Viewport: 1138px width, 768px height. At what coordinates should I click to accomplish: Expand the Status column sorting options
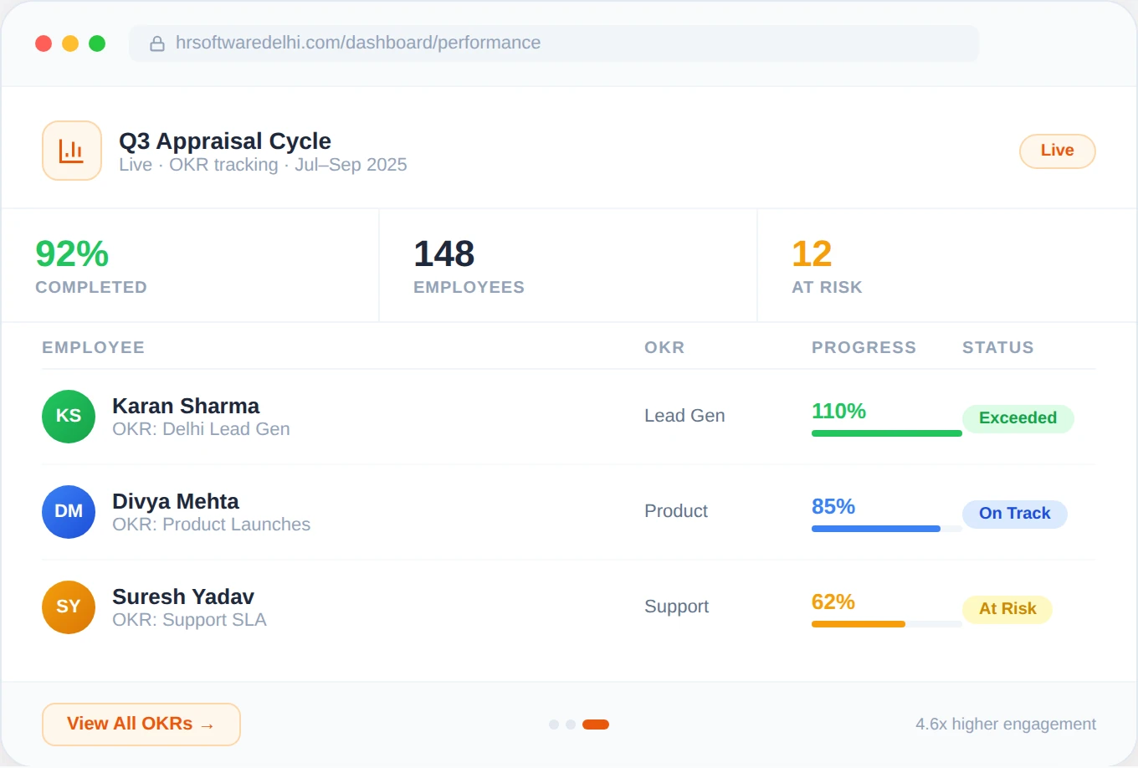(x=997, y=347)
